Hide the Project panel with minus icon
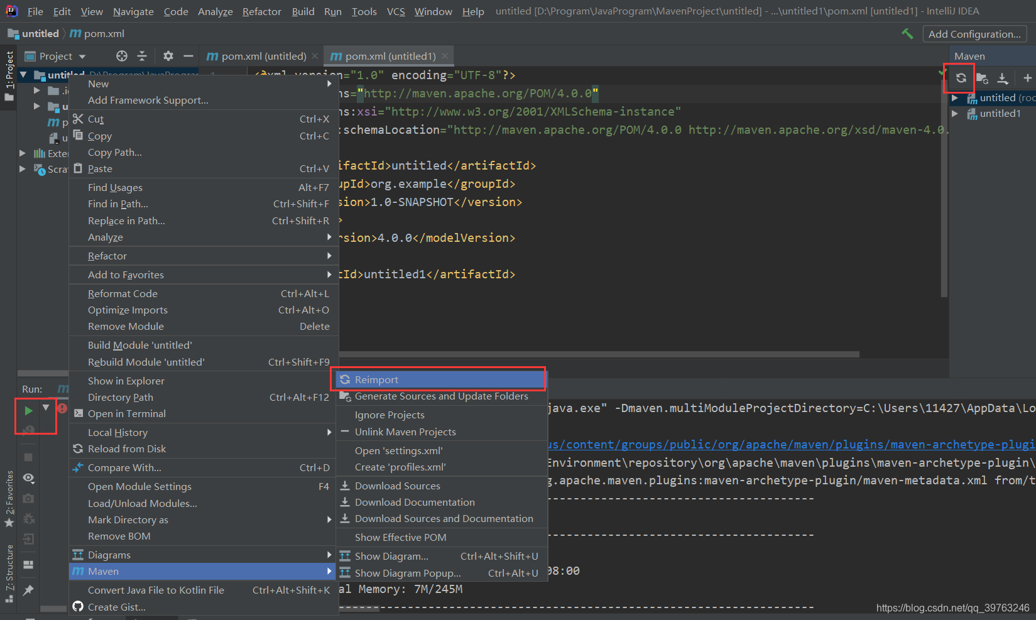1036x620 pixels. click(x=188, y=56)
